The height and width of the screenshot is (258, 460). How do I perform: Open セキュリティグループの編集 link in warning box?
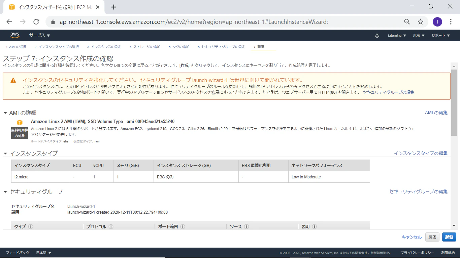click(388, 92)
